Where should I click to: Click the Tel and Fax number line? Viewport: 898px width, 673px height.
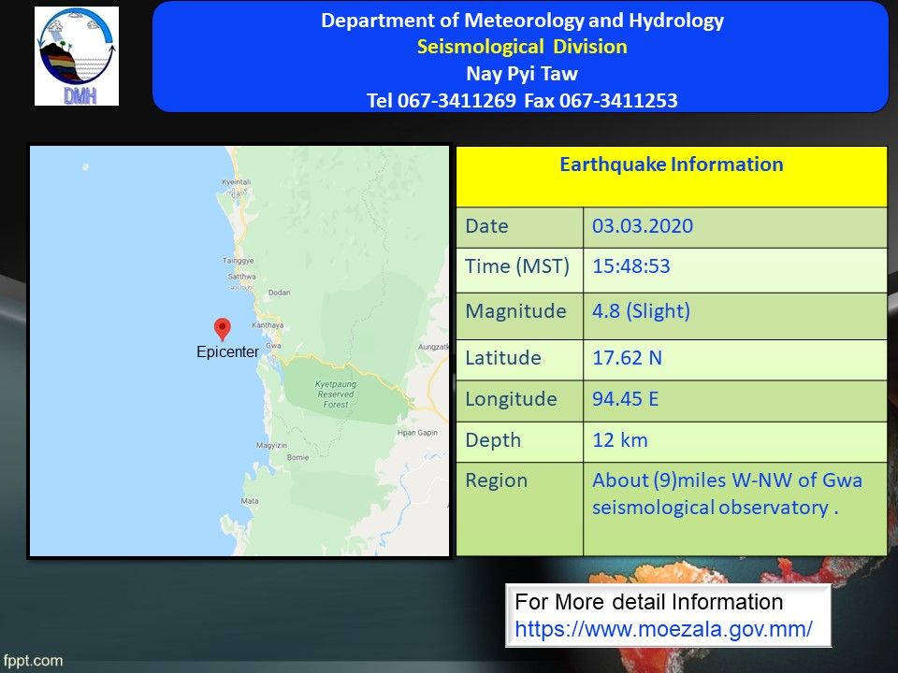pyautogui.click(x=522, y=101)
